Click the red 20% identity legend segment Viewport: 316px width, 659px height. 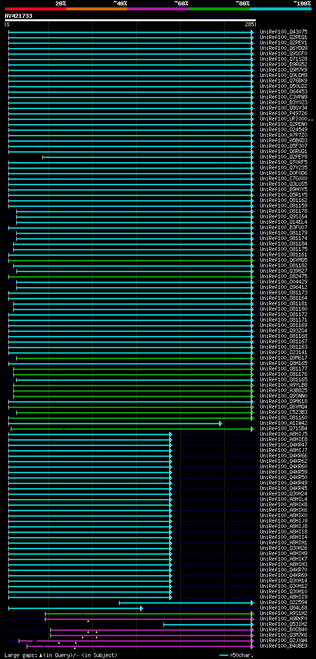(35, 9)
